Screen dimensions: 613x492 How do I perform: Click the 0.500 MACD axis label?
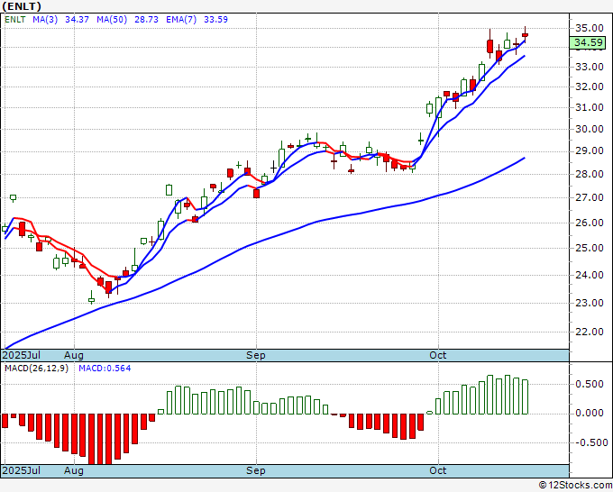click(590, 384)
